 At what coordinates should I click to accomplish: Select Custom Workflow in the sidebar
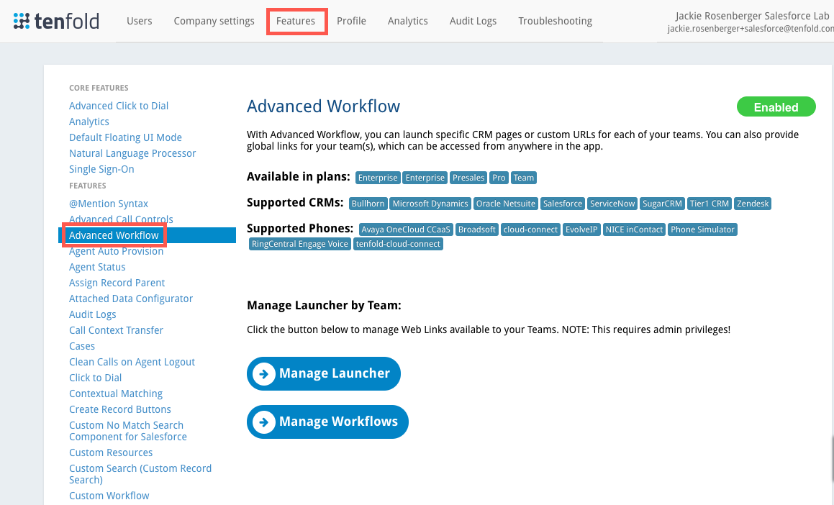pos(109,495)
